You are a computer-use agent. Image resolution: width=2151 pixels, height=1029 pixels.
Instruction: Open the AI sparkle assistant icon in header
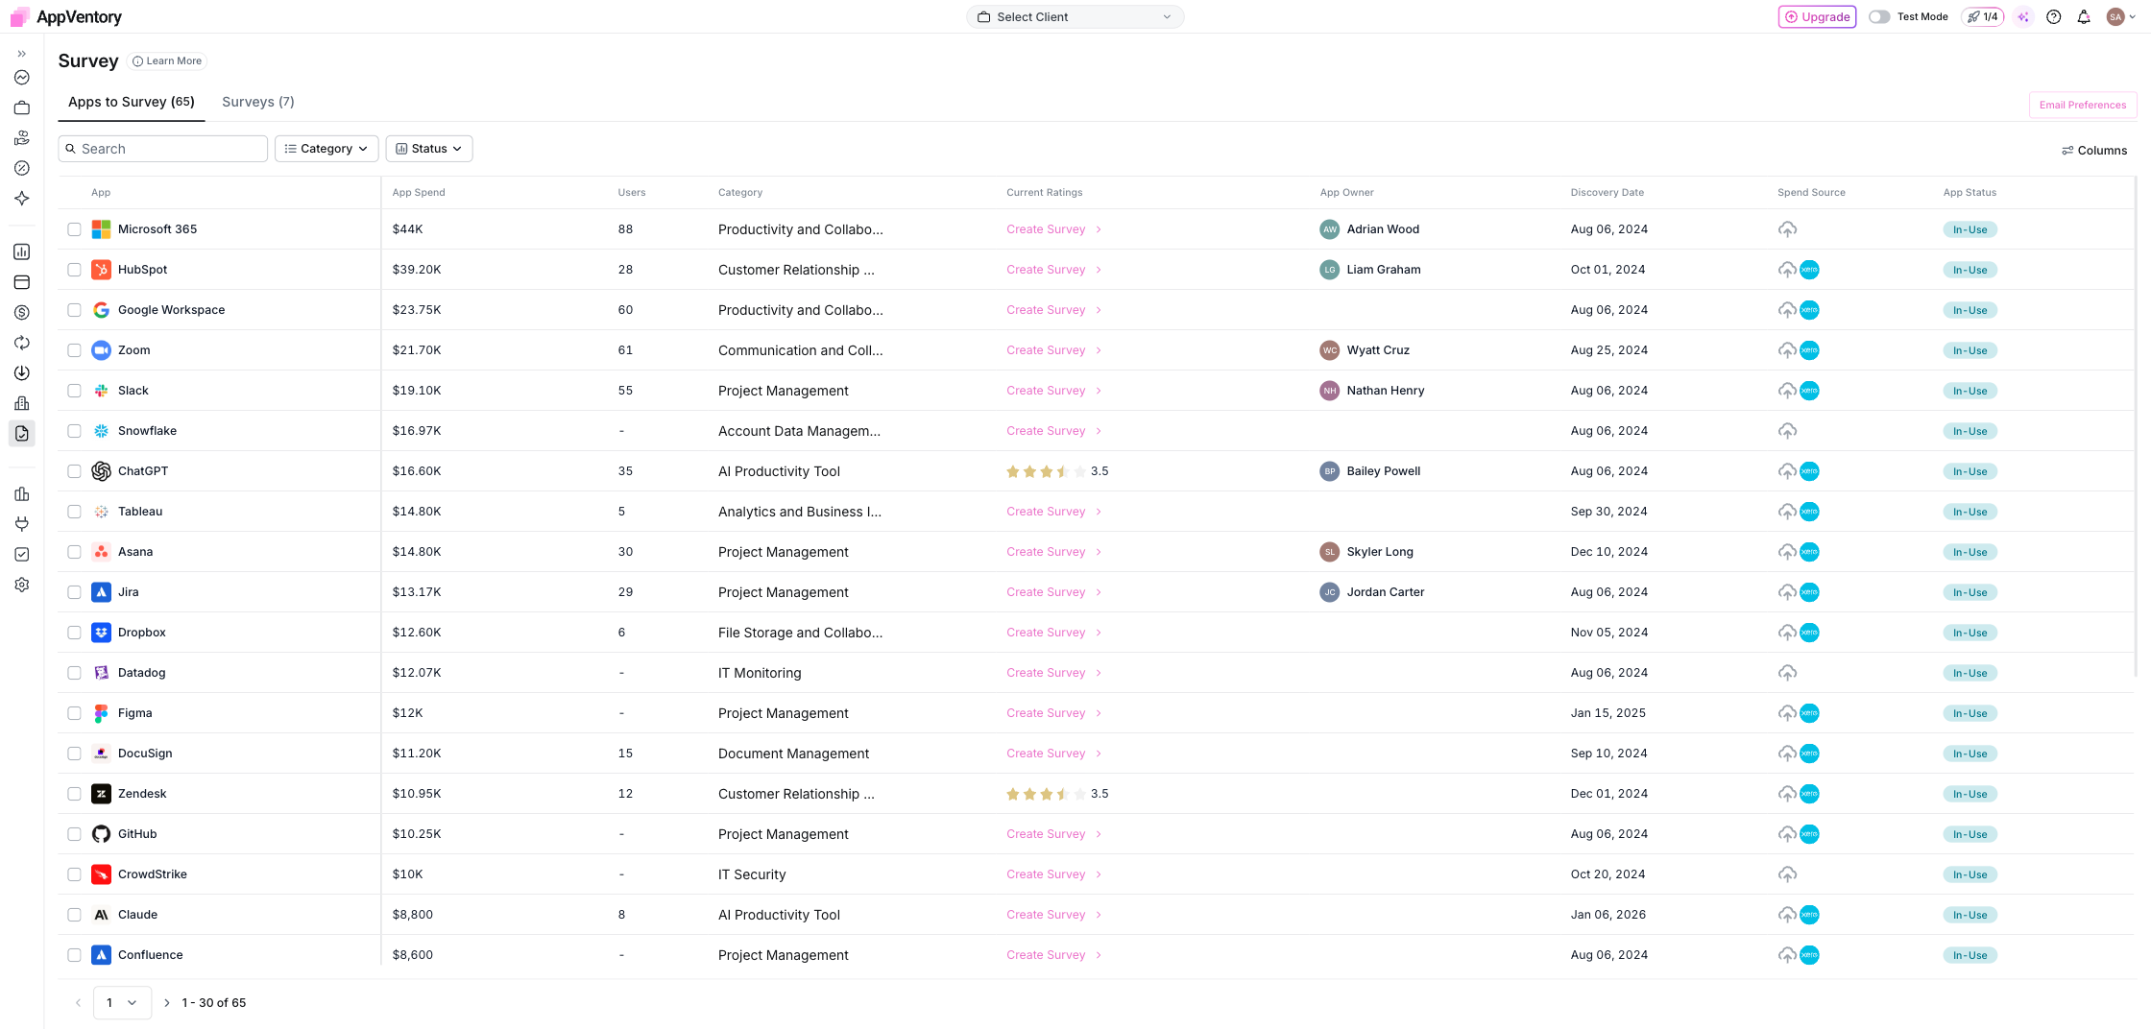click(2023, 16)
